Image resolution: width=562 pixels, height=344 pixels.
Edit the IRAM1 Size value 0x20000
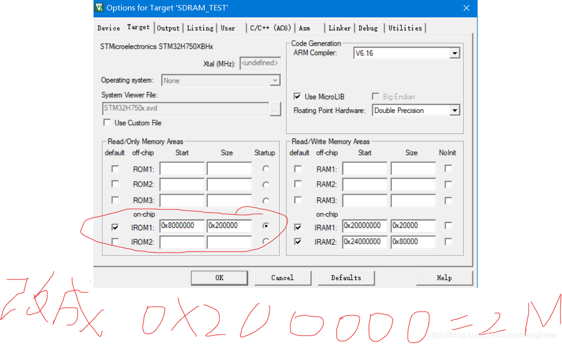pyautogui.click(x=413, y=226)
